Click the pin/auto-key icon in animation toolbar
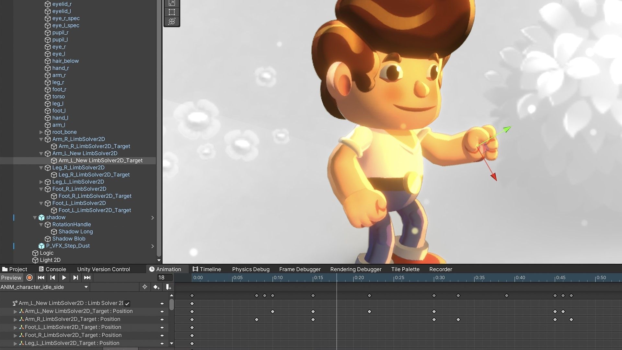This screenshot has width=622, height=350. (144, 286)
